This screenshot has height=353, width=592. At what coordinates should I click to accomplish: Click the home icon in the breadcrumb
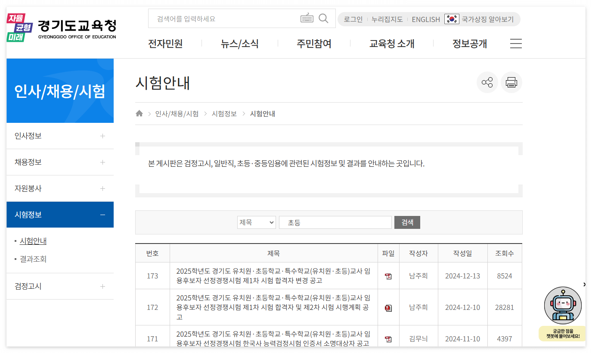point(139,113)
